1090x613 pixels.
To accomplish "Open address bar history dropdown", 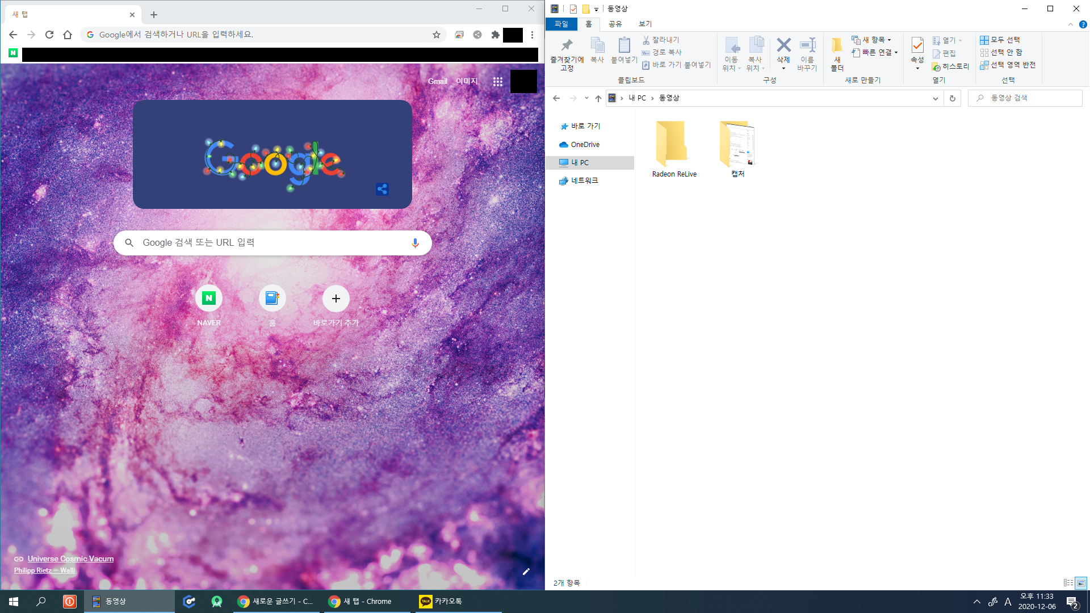I will (935, 98).
